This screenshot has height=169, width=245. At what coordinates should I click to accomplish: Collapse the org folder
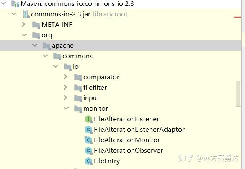pyautogui.click(x=24, y=35)
